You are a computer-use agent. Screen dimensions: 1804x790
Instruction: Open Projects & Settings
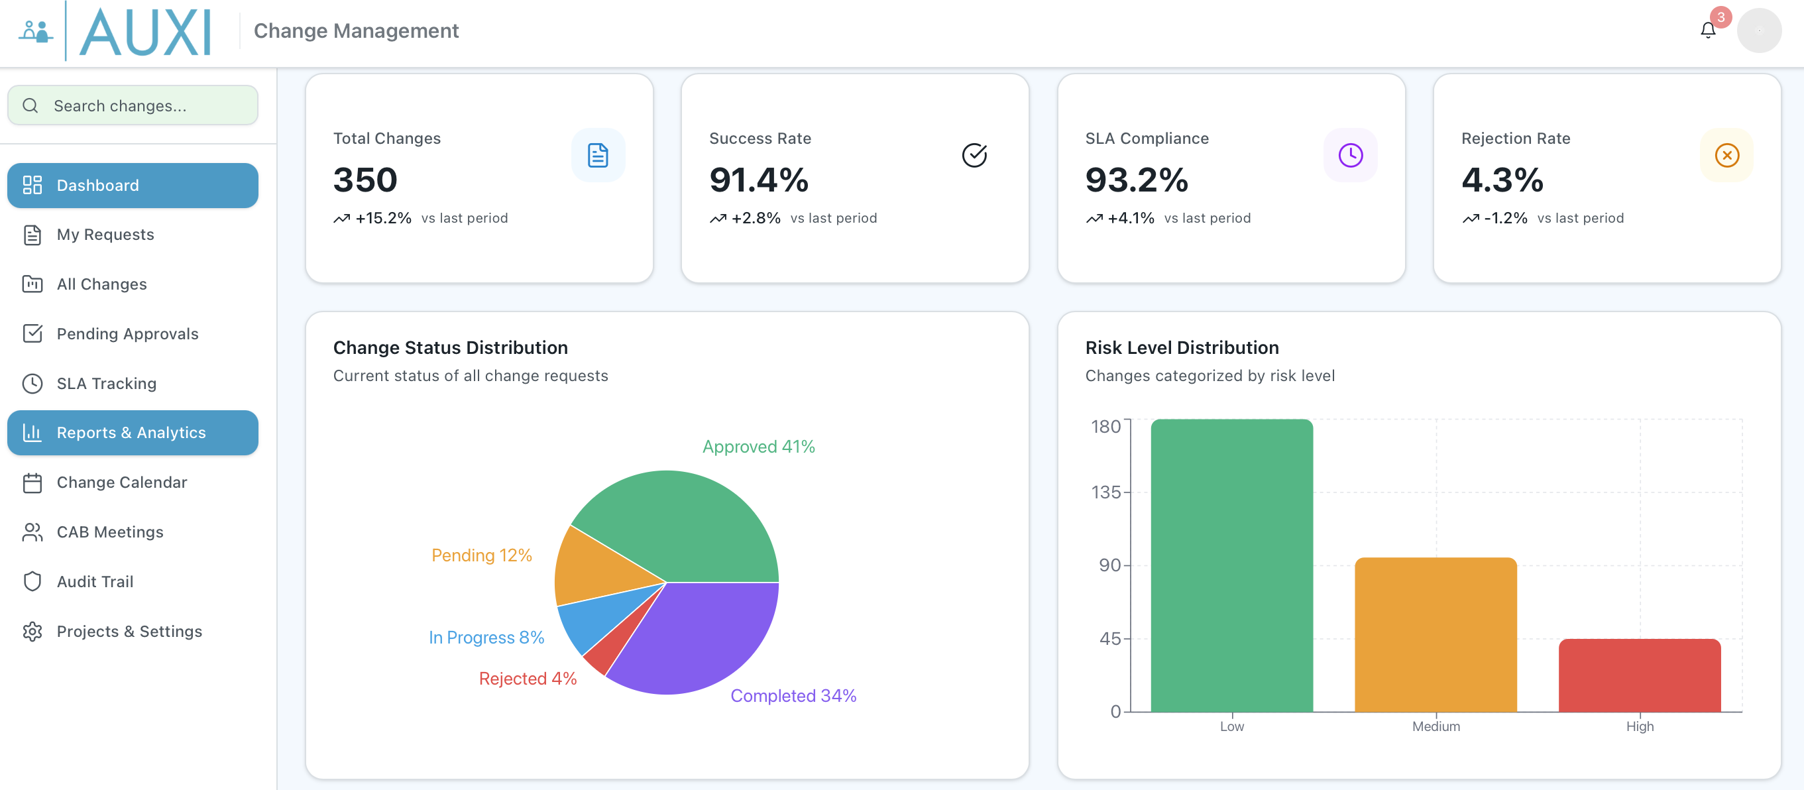pyautogui.click(x=129, y=631)
